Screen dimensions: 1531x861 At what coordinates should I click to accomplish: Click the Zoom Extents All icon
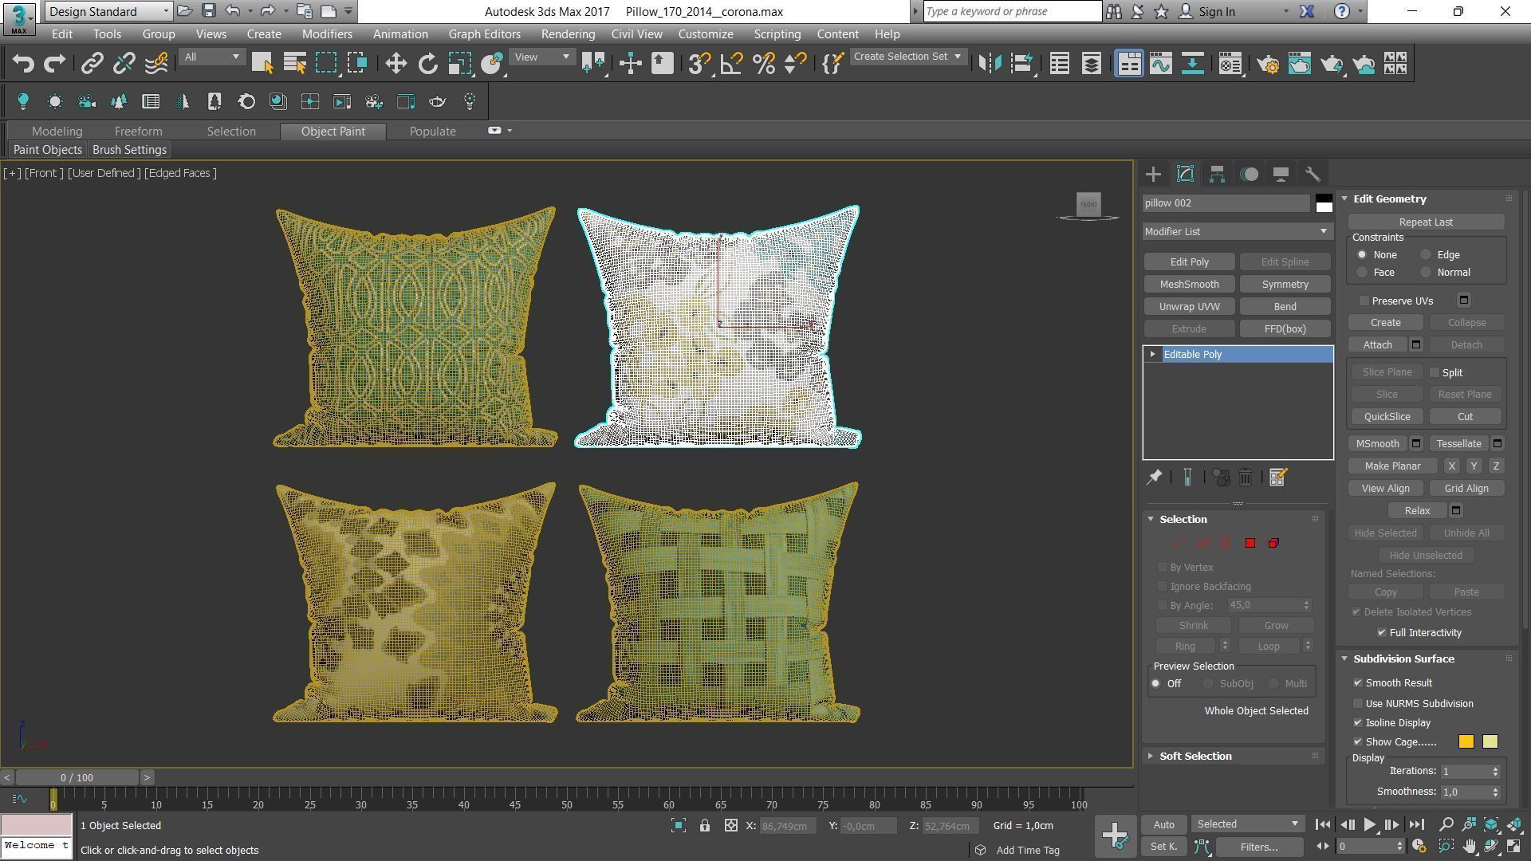click(x=1514, y=824)
